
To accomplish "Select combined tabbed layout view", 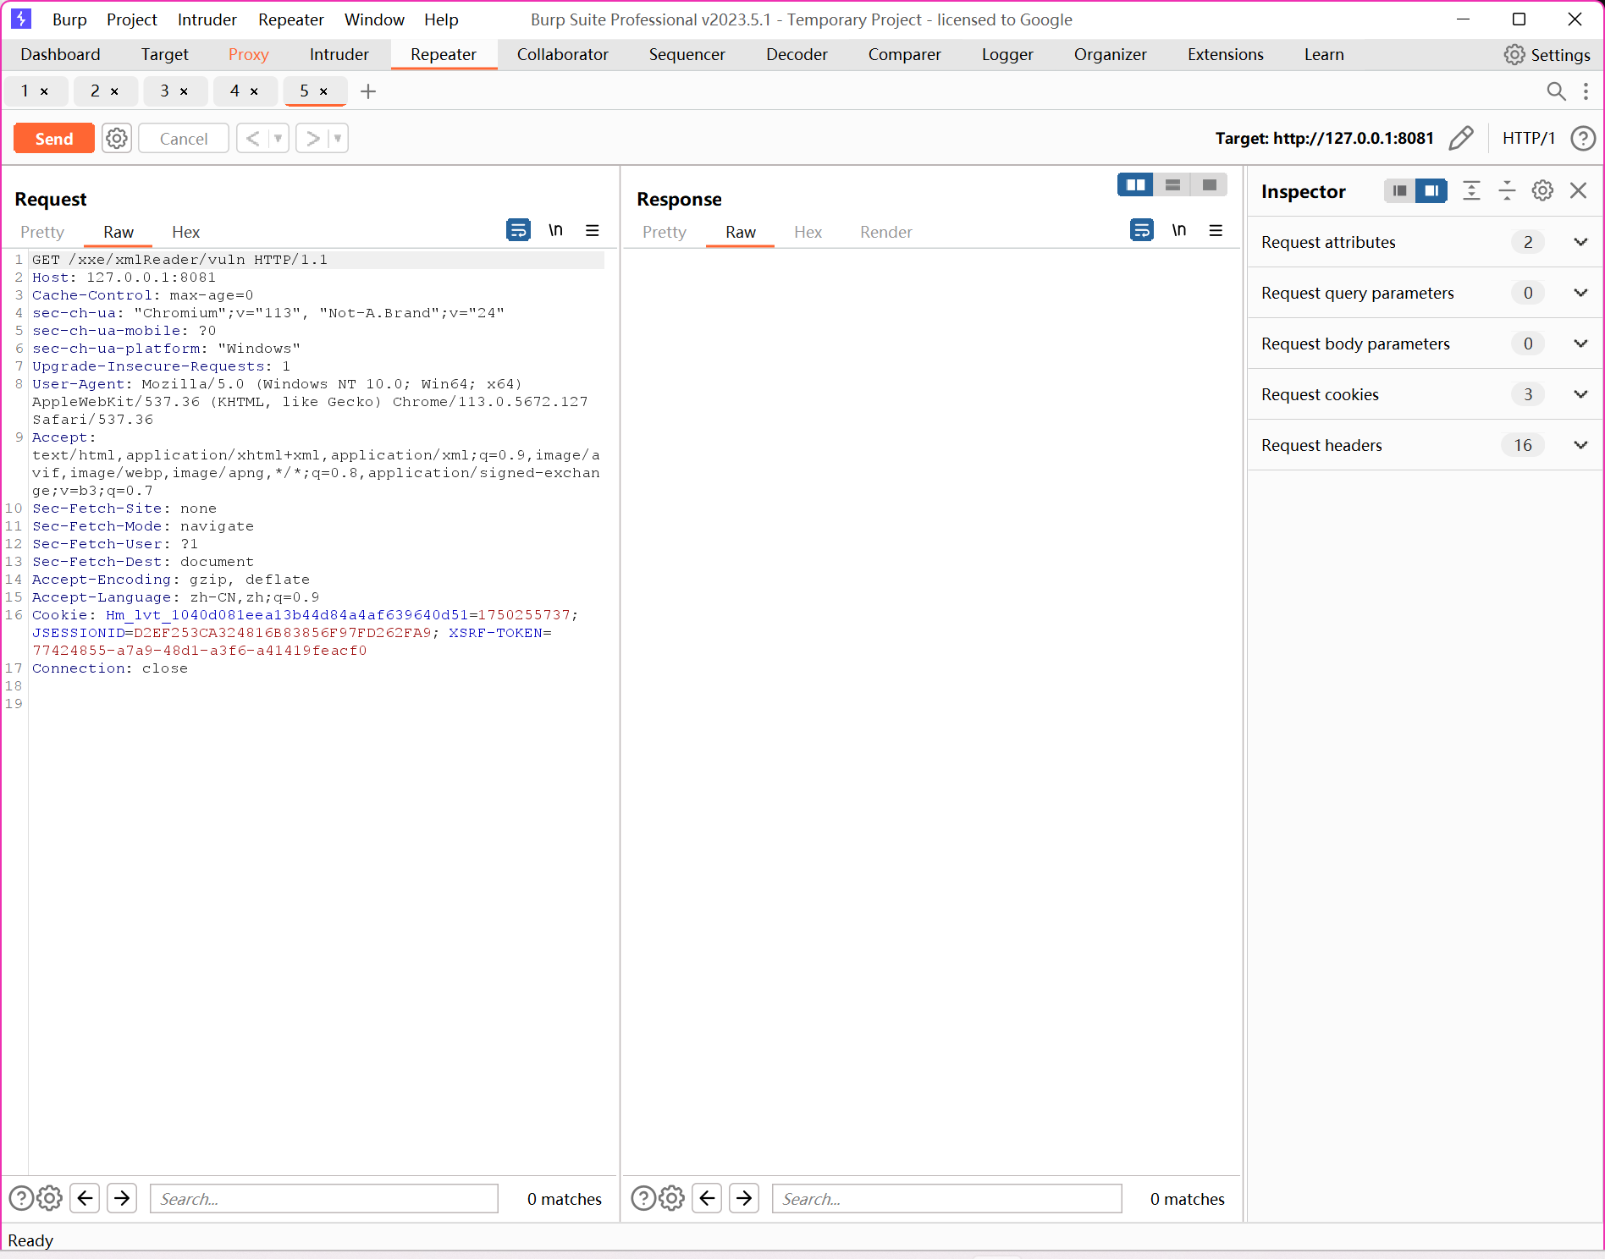I will coord(1209,184).
